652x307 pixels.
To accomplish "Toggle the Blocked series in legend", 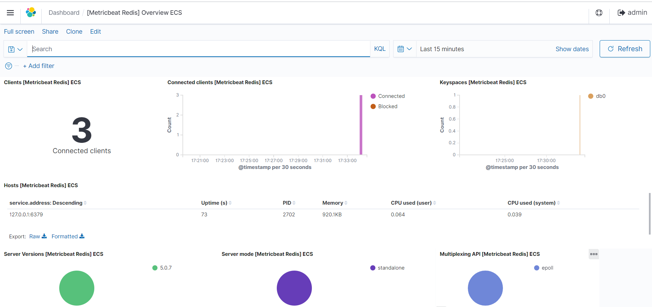I will (x=387, y=106).
